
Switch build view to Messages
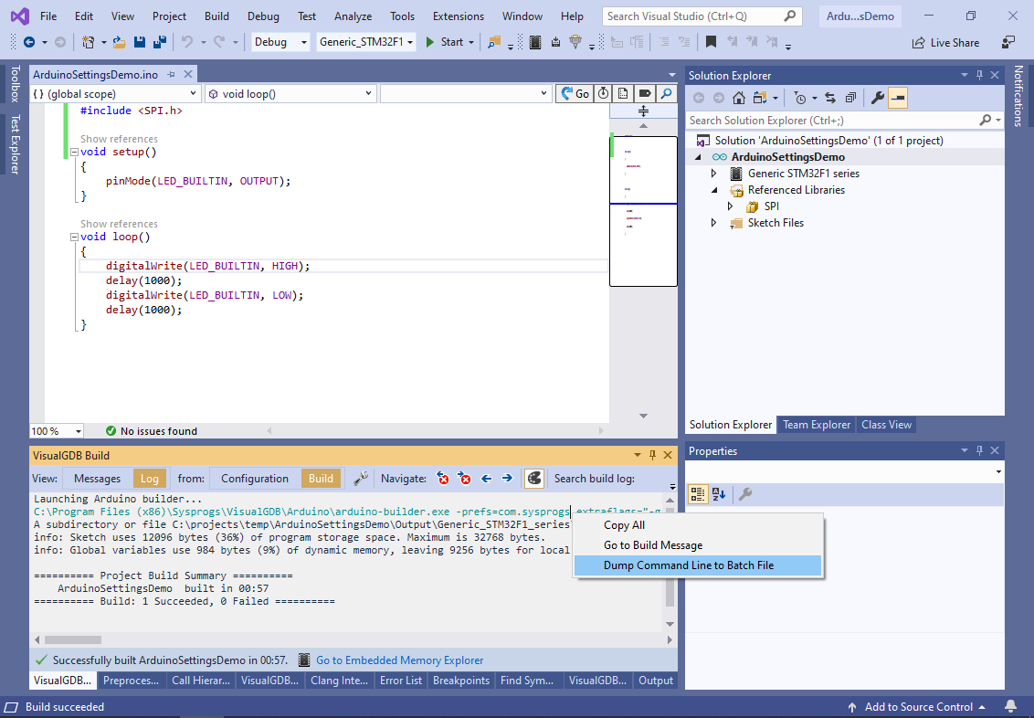pyautogui.click(x=97, y=479)
